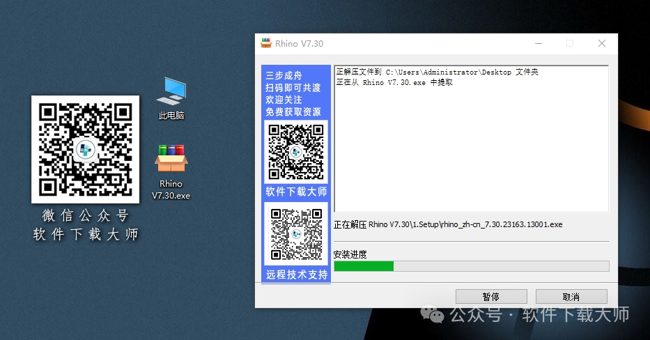Click the 三步成舟 sidebar heading text
This screenshot has height=340, width=650.
[x=284, y=75]
